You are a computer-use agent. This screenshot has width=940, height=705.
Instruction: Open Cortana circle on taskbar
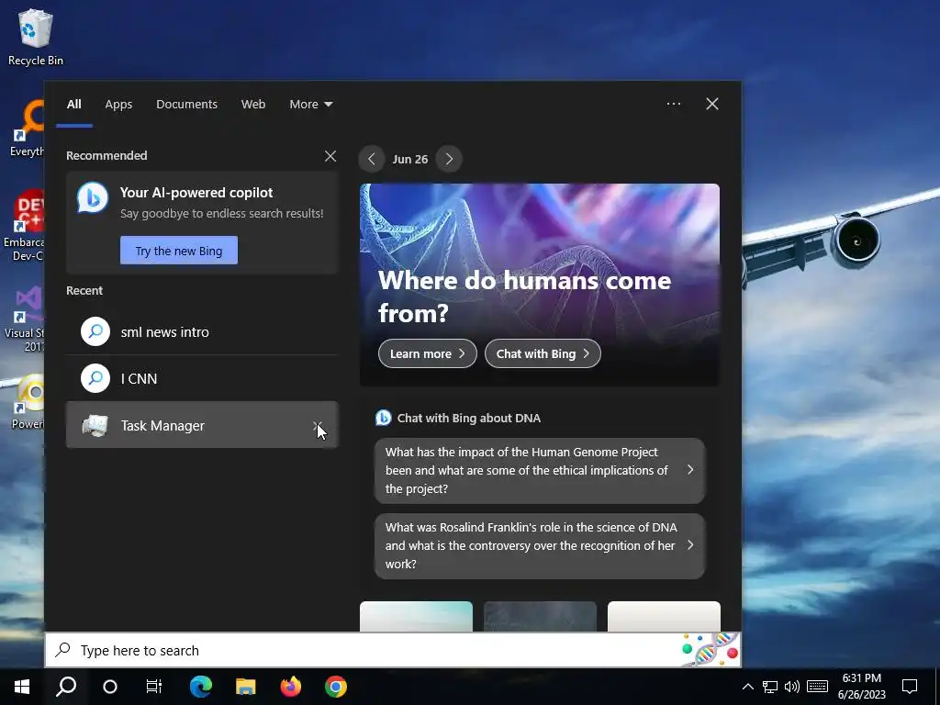click(110, 687)
